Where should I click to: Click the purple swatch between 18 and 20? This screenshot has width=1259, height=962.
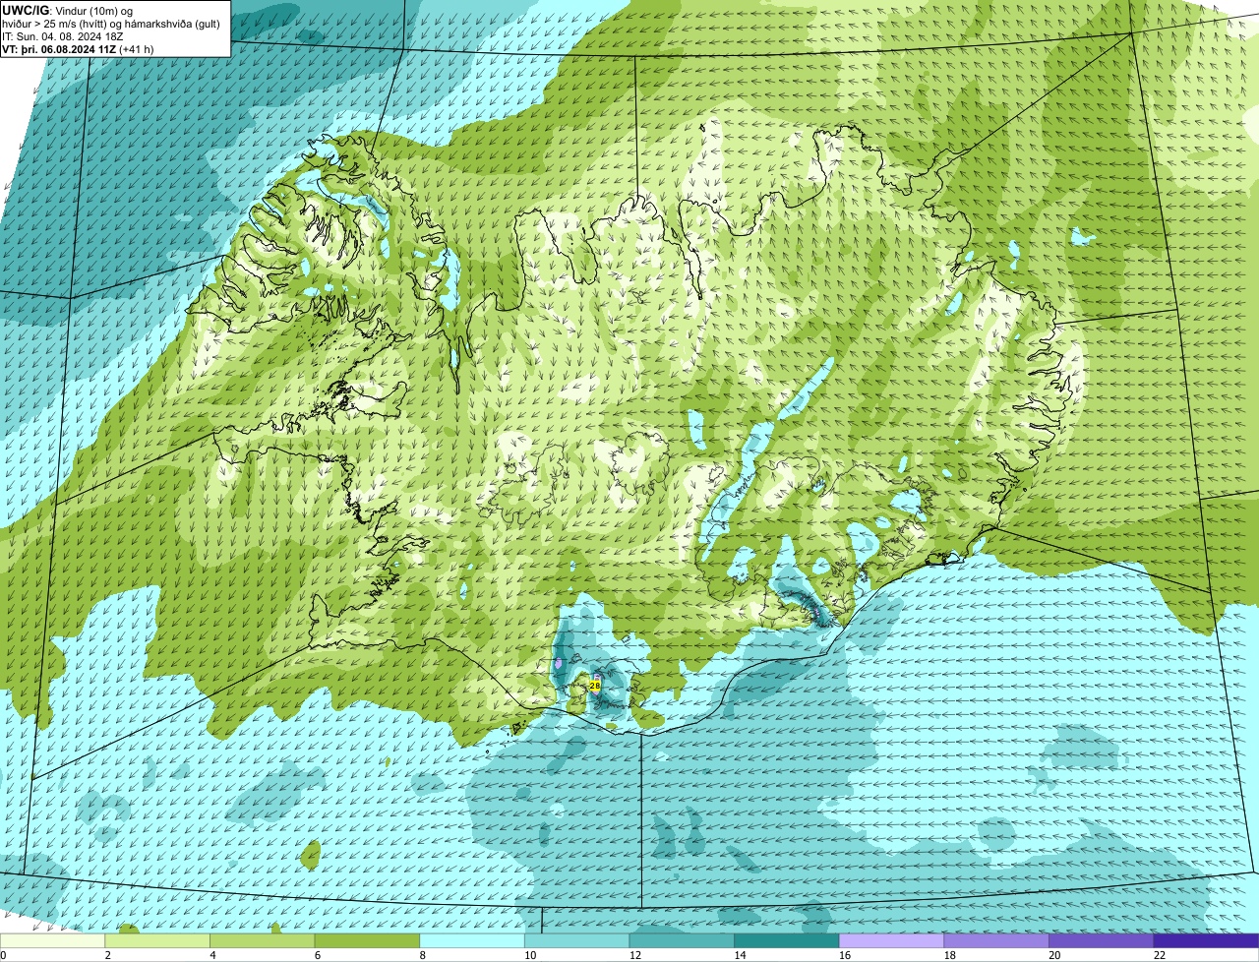point(996,941)
